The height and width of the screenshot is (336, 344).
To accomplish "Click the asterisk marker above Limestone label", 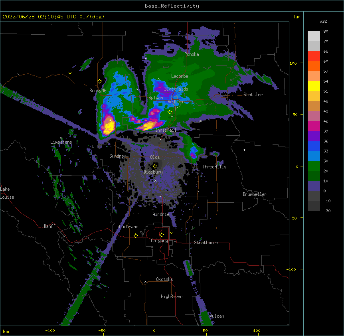I will [x=61, y=138].
